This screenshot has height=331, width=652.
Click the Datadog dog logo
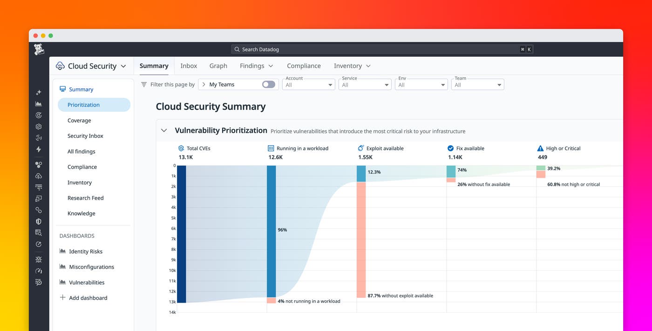click(39, 50)
